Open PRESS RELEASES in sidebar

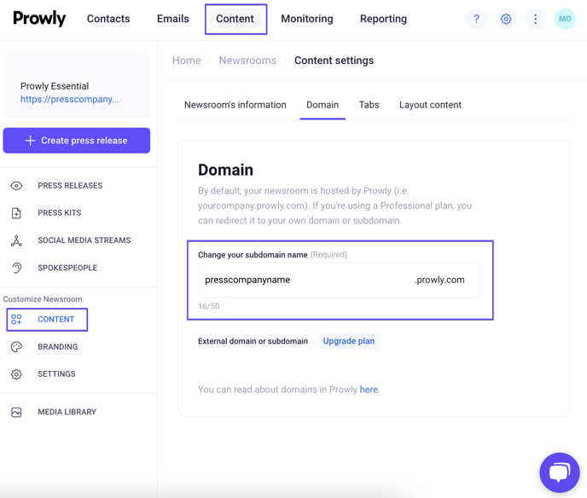point(70,186)
